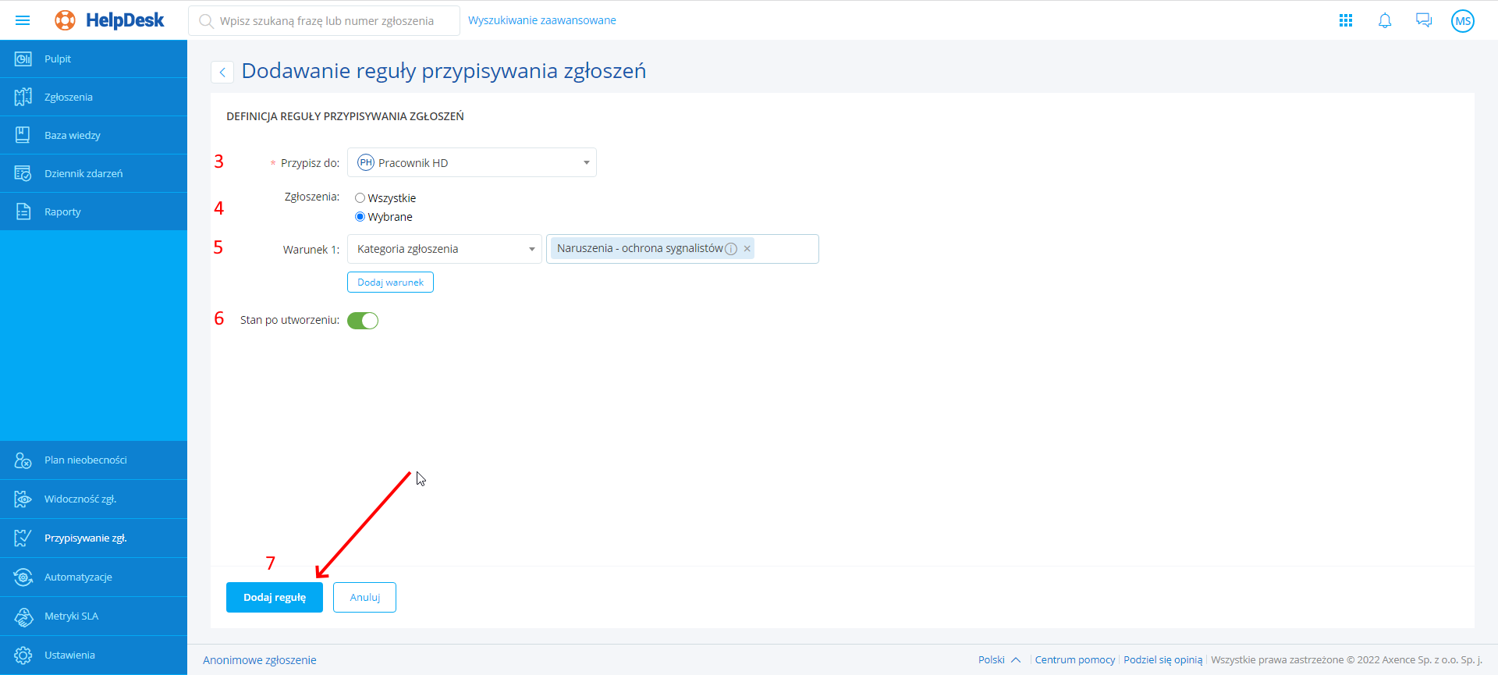Open the apps grid icon
This screenshot has height=675, width=1498.
pos(1346,21)
